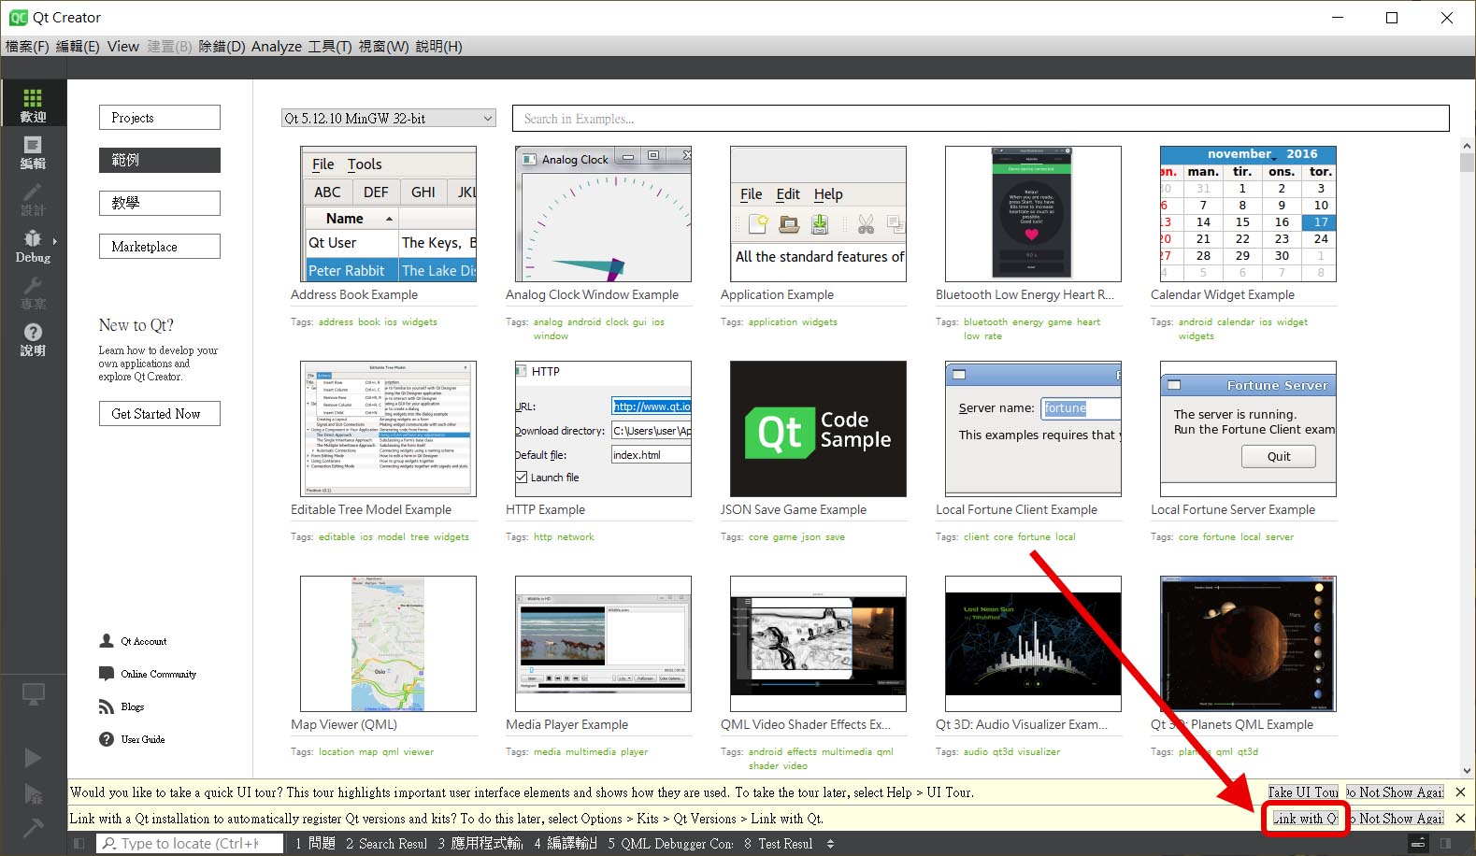Open JSON Save Game Example thumbnail

click(x=818, y=429)
